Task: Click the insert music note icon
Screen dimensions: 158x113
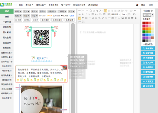Action: [129, 18]
